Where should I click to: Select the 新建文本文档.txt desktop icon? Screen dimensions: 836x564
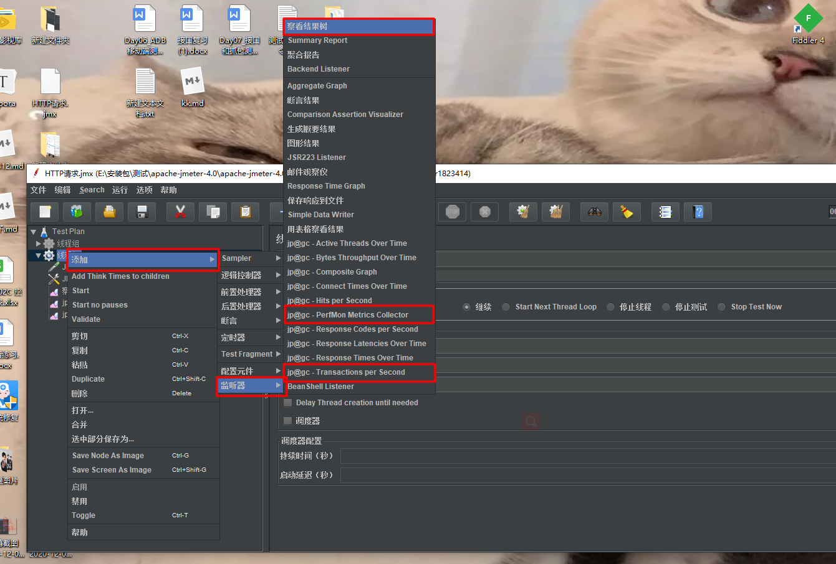(x=145, y=93)
